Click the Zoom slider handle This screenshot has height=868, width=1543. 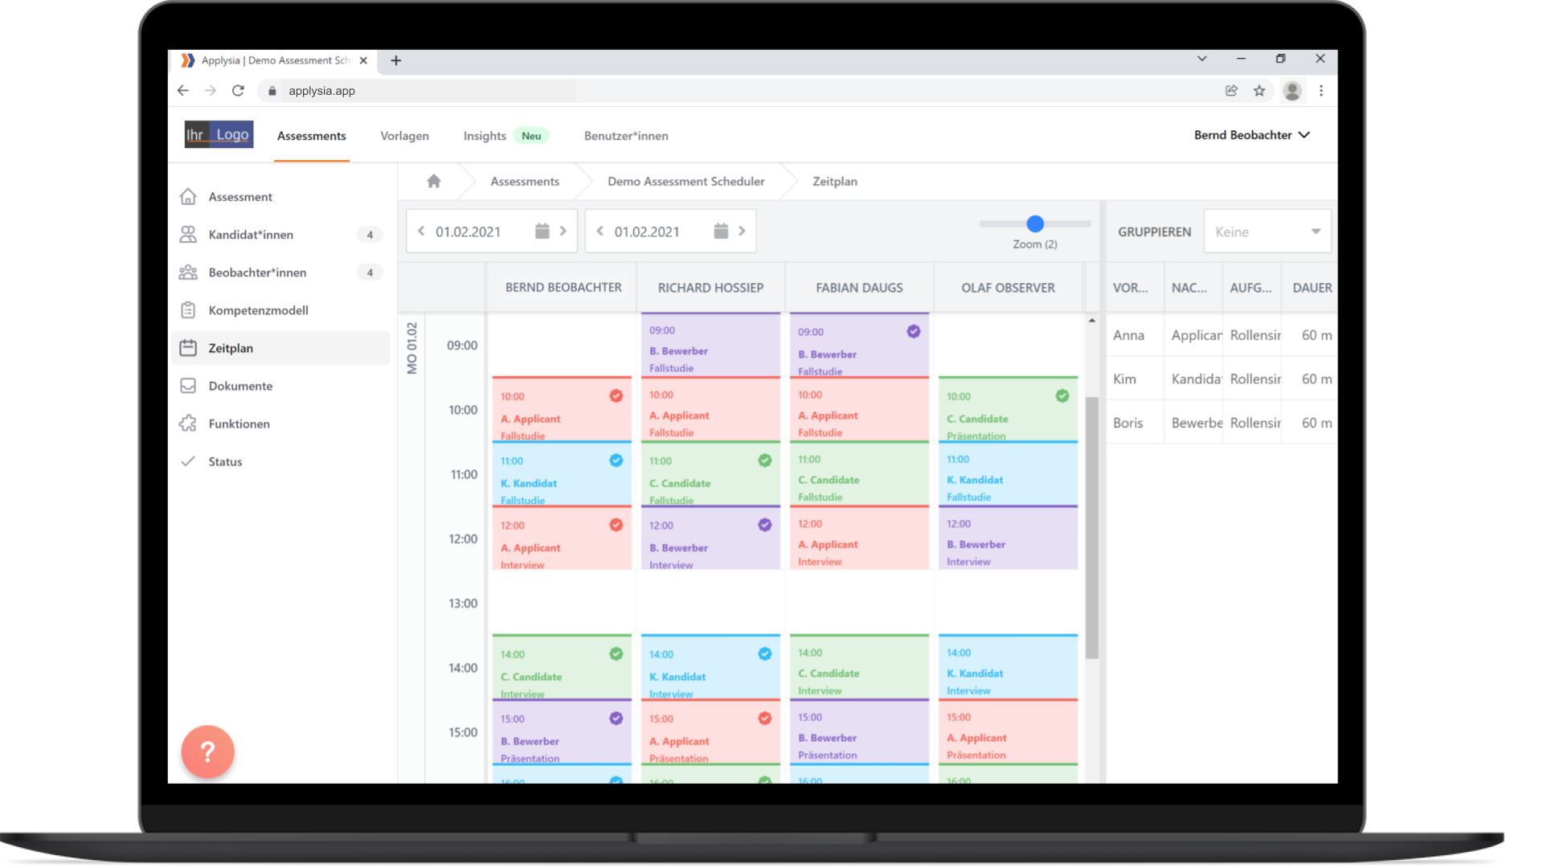(1035, 223)
